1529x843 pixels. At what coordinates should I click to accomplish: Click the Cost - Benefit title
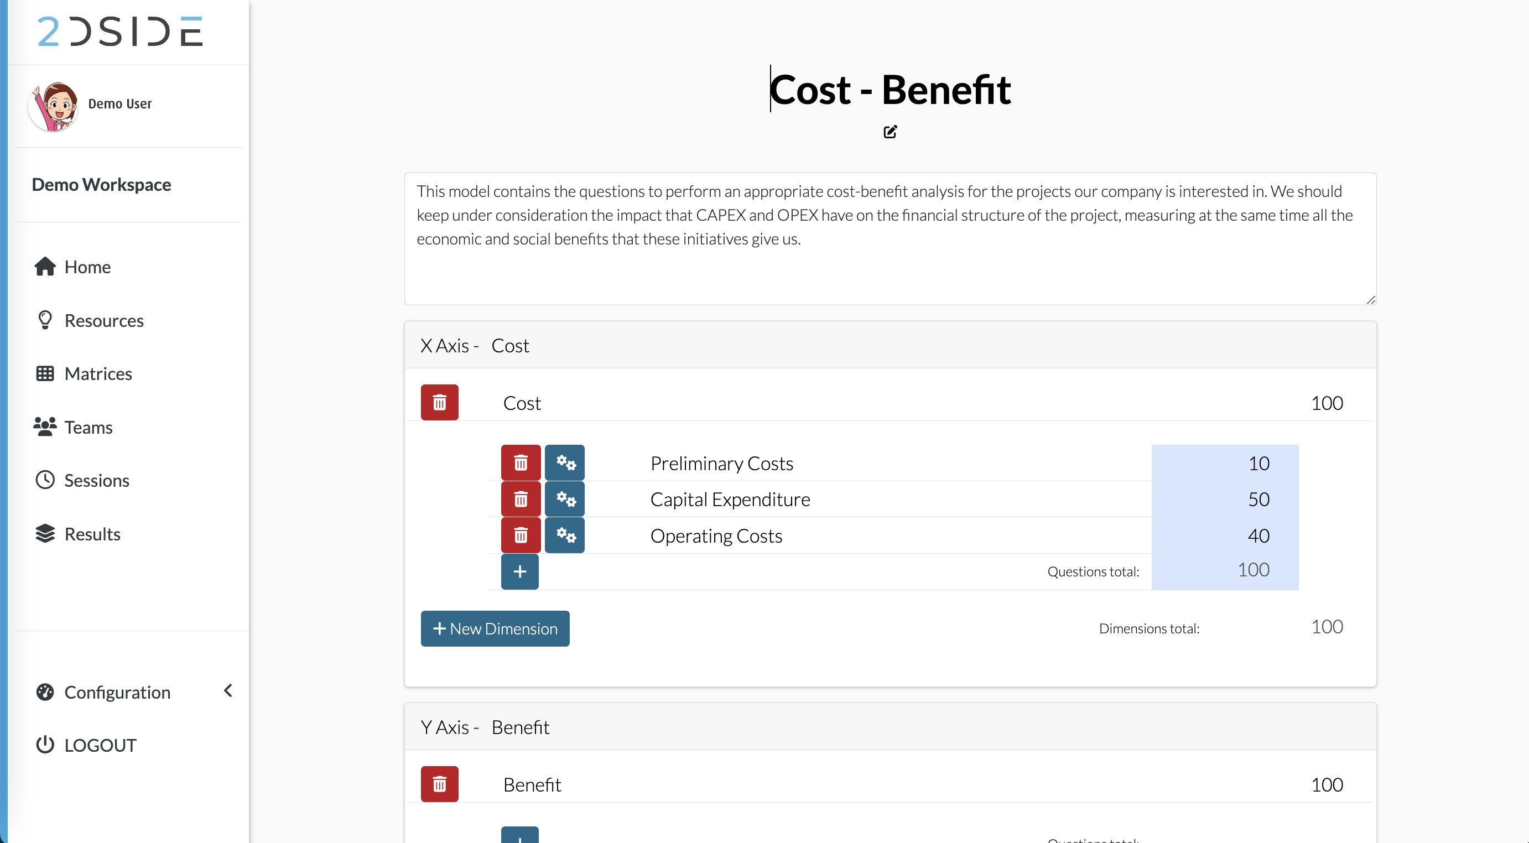(x=890, y=89)
